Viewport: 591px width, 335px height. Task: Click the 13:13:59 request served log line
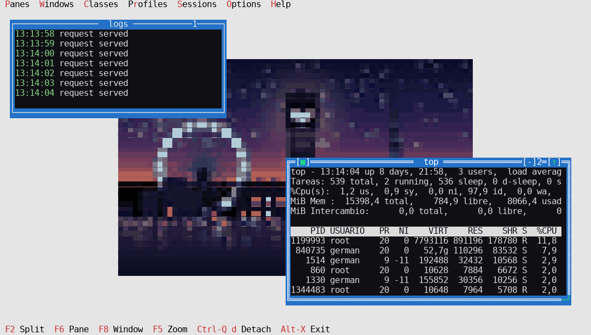(71, 44)
